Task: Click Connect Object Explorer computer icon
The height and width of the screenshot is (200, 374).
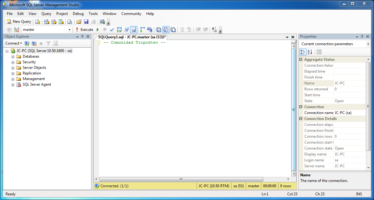Action: (27, 43)
